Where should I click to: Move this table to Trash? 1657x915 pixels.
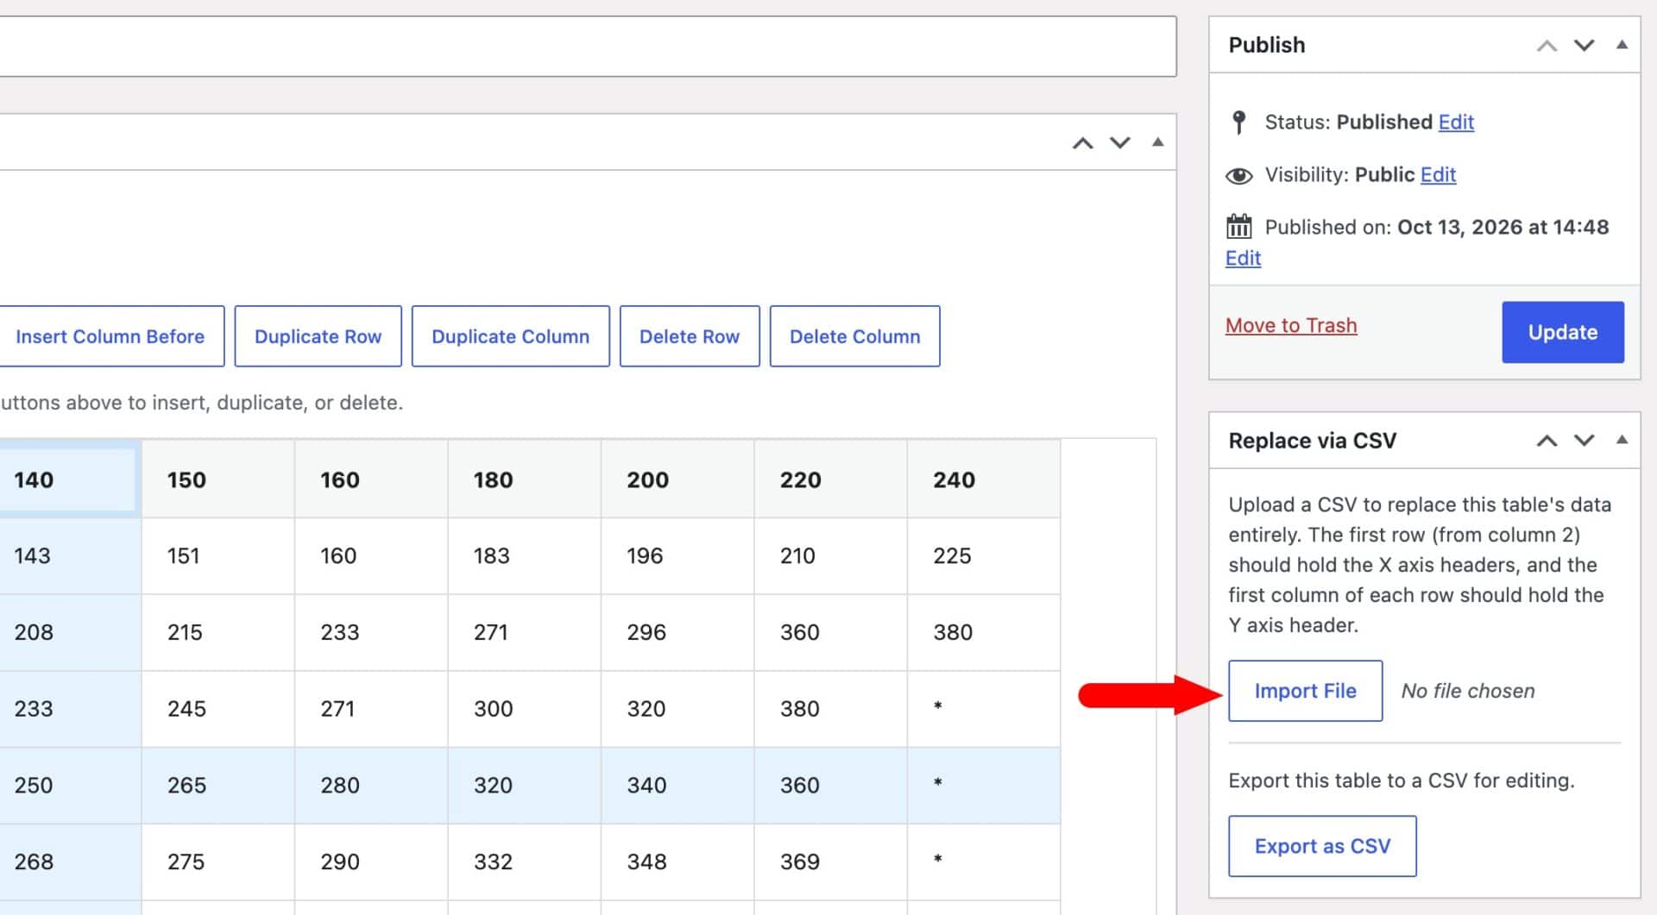point(1291,326)
